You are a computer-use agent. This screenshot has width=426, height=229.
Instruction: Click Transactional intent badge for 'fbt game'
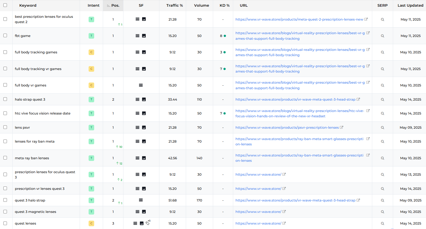[x=91, y=36]
